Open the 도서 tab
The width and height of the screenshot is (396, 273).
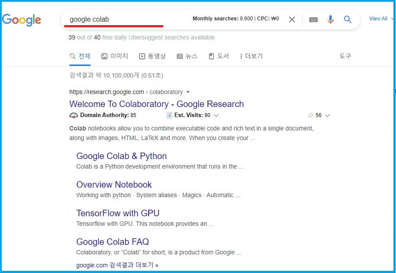219,56
